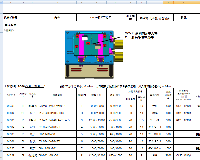Image resolution: width=200 pixels, height=160 pixels.
Task: Click the '主程序名 2000' title cell
Action: 24,86
